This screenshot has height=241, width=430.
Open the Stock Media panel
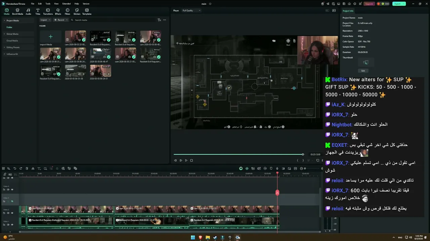click(17, 12)
